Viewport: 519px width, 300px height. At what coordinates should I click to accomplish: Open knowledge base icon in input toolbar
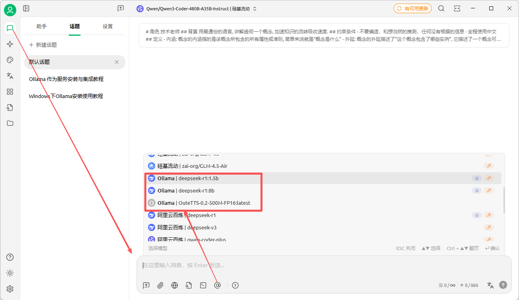[x=189, y=285]
